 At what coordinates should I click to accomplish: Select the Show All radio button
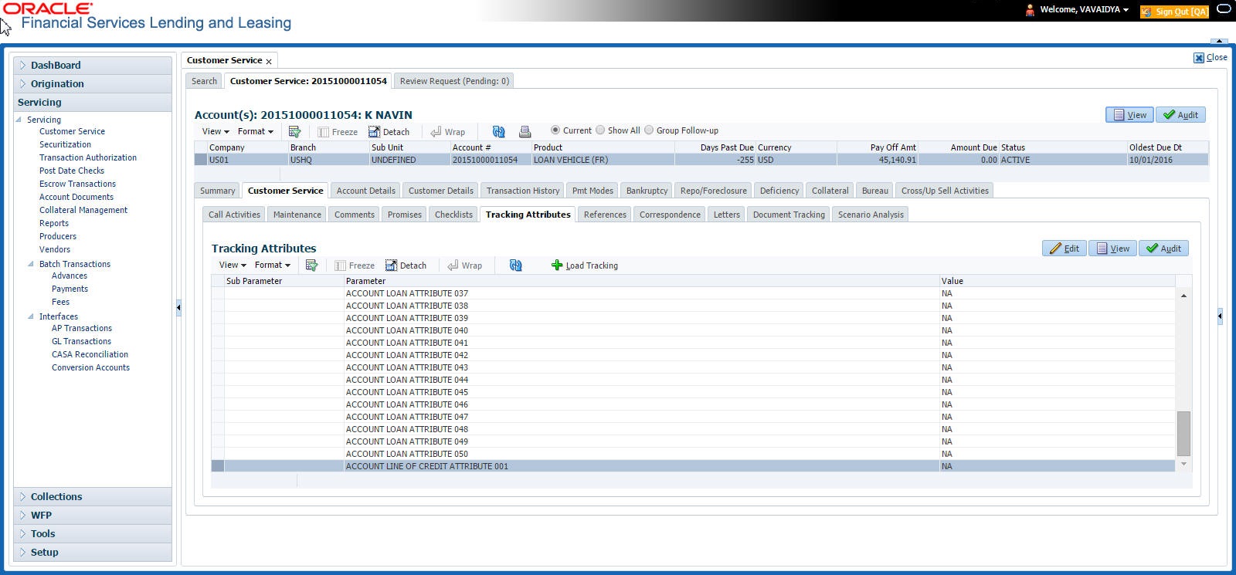600,130
